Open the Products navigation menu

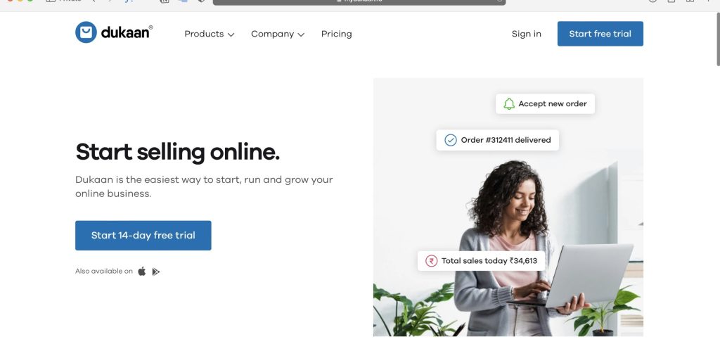tap(210, 34)
